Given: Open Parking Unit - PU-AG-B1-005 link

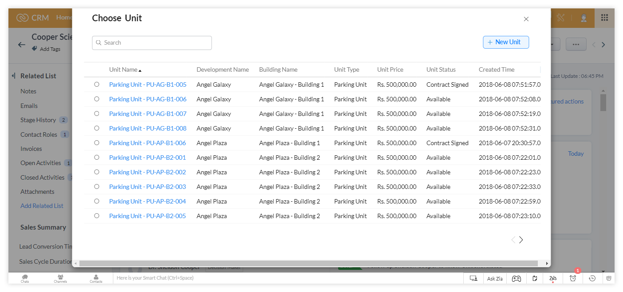Looking at the screenshot, I should click(x=148, y=85).
